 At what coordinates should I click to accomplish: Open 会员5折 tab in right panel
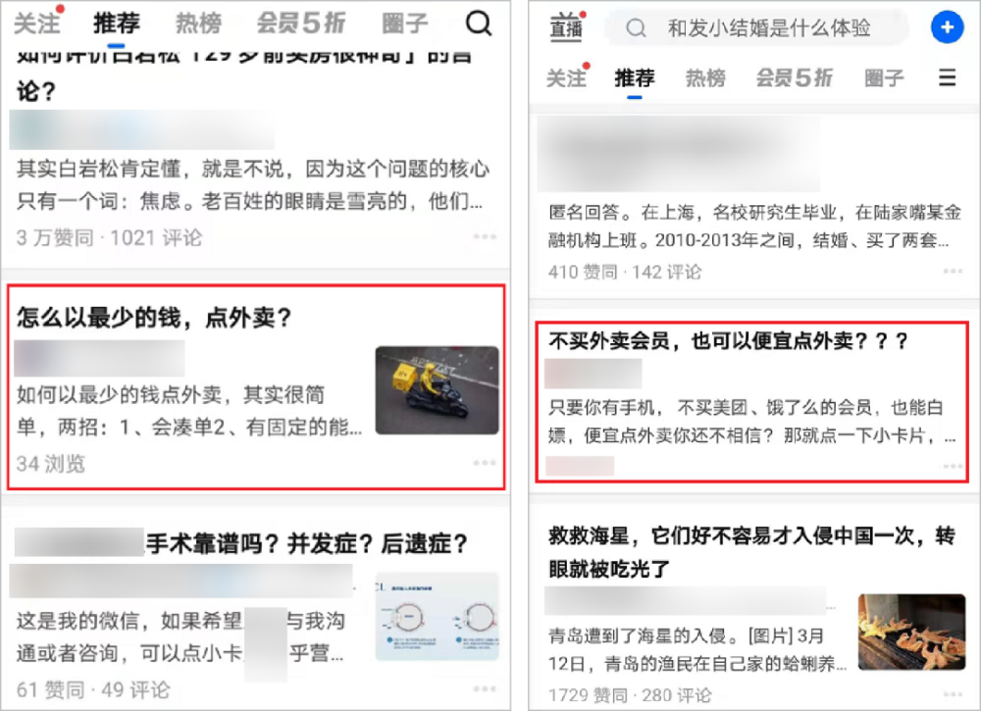coord(794,78)
